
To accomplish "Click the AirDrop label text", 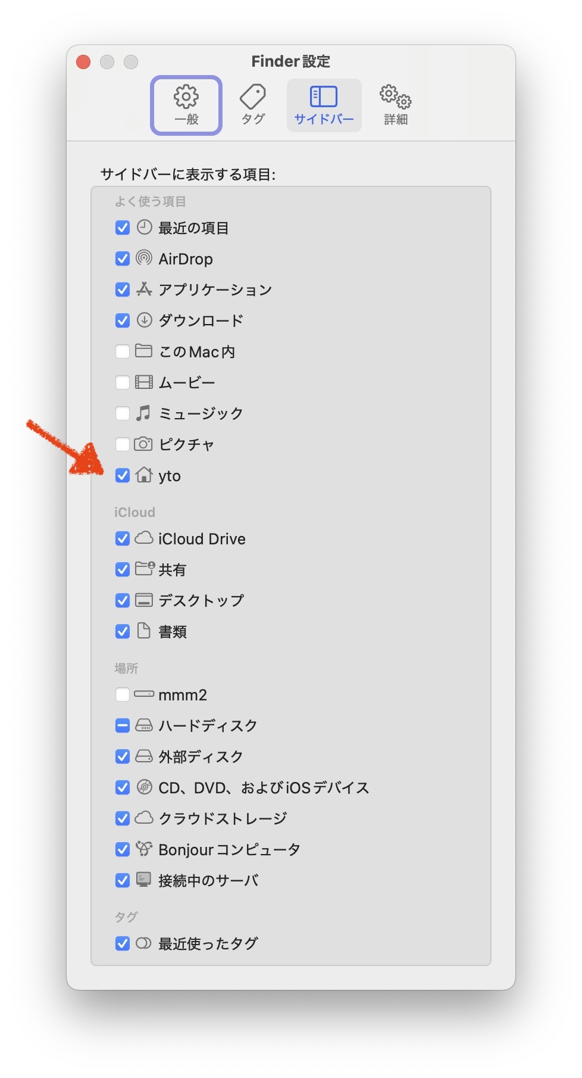I will [186, 259].
